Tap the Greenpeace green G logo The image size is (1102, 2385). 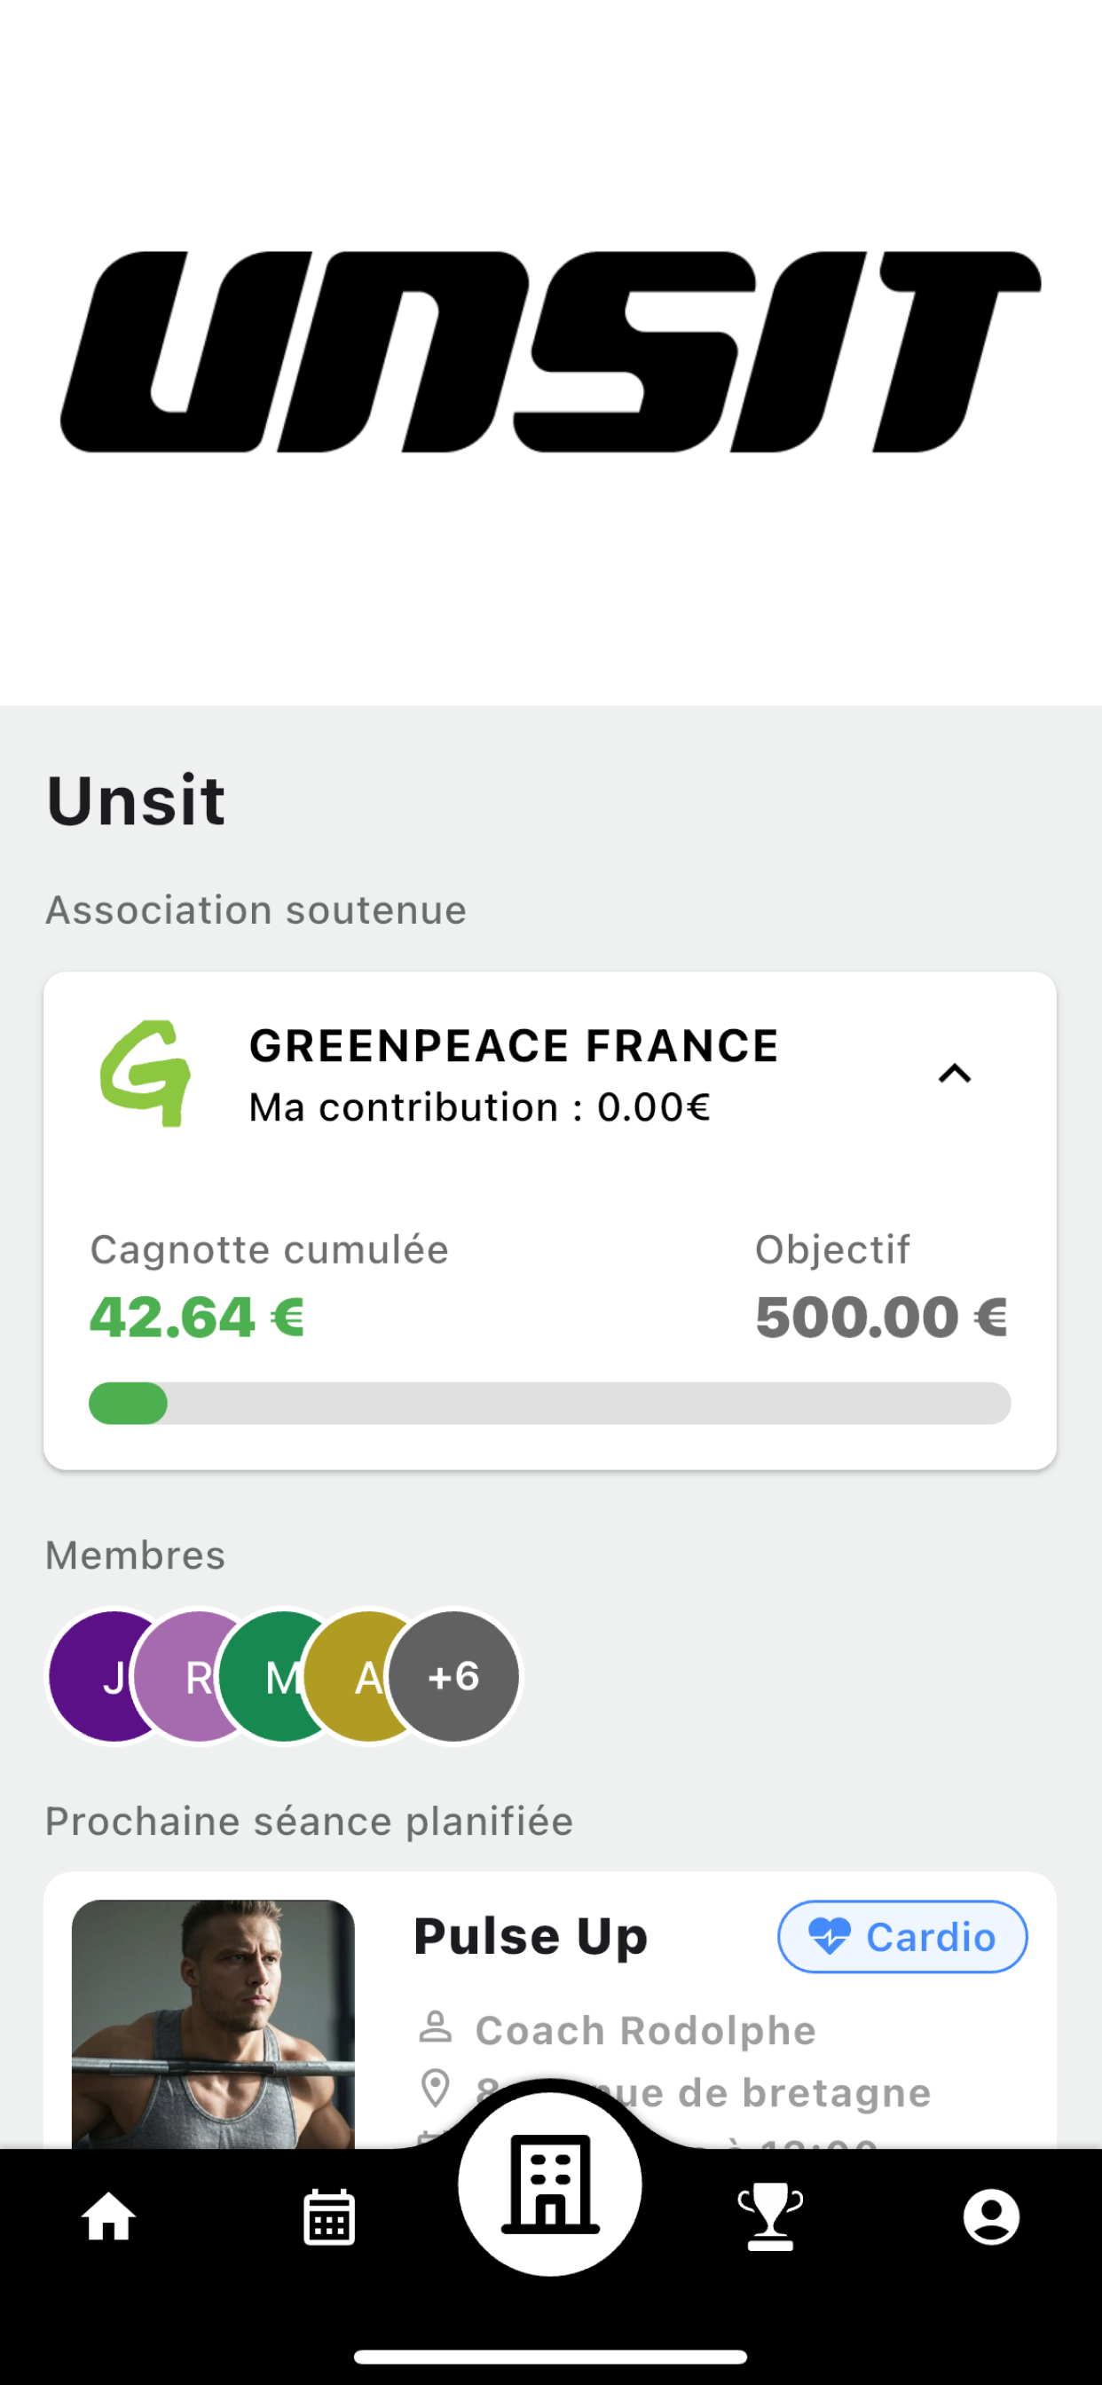point(146,1074)
